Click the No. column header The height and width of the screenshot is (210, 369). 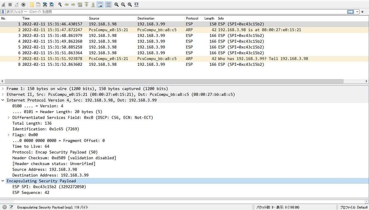11,18
